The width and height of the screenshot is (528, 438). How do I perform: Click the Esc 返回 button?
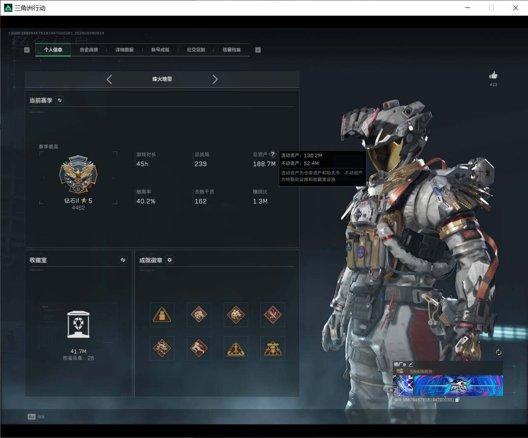coord(36,417)
